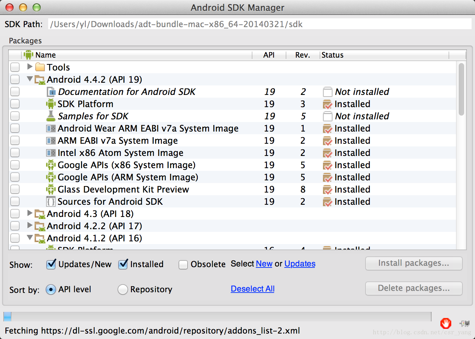Click Installed status icon for SDK Platform
Screen dimensions: 475x339
[327, 104]
